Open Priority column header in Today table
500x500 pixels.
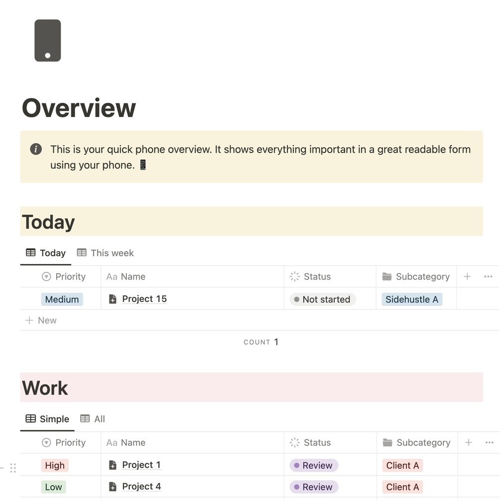coord(64,277)
